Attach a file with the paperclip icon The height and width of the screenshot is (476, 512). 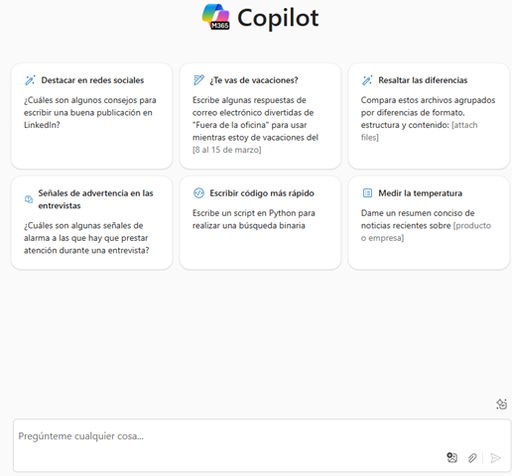(x=472, y=458)
